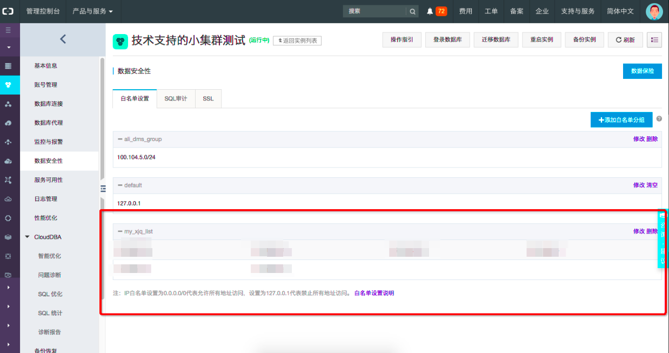669x353 pixels.
Task: Open the 费用 menu
Action: [x=465, y=11]
